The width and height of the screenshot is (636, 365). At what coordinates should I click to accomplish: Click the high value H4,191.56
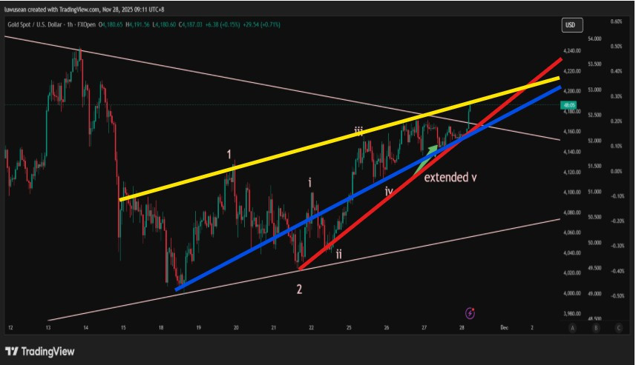[x=138, y=24]
